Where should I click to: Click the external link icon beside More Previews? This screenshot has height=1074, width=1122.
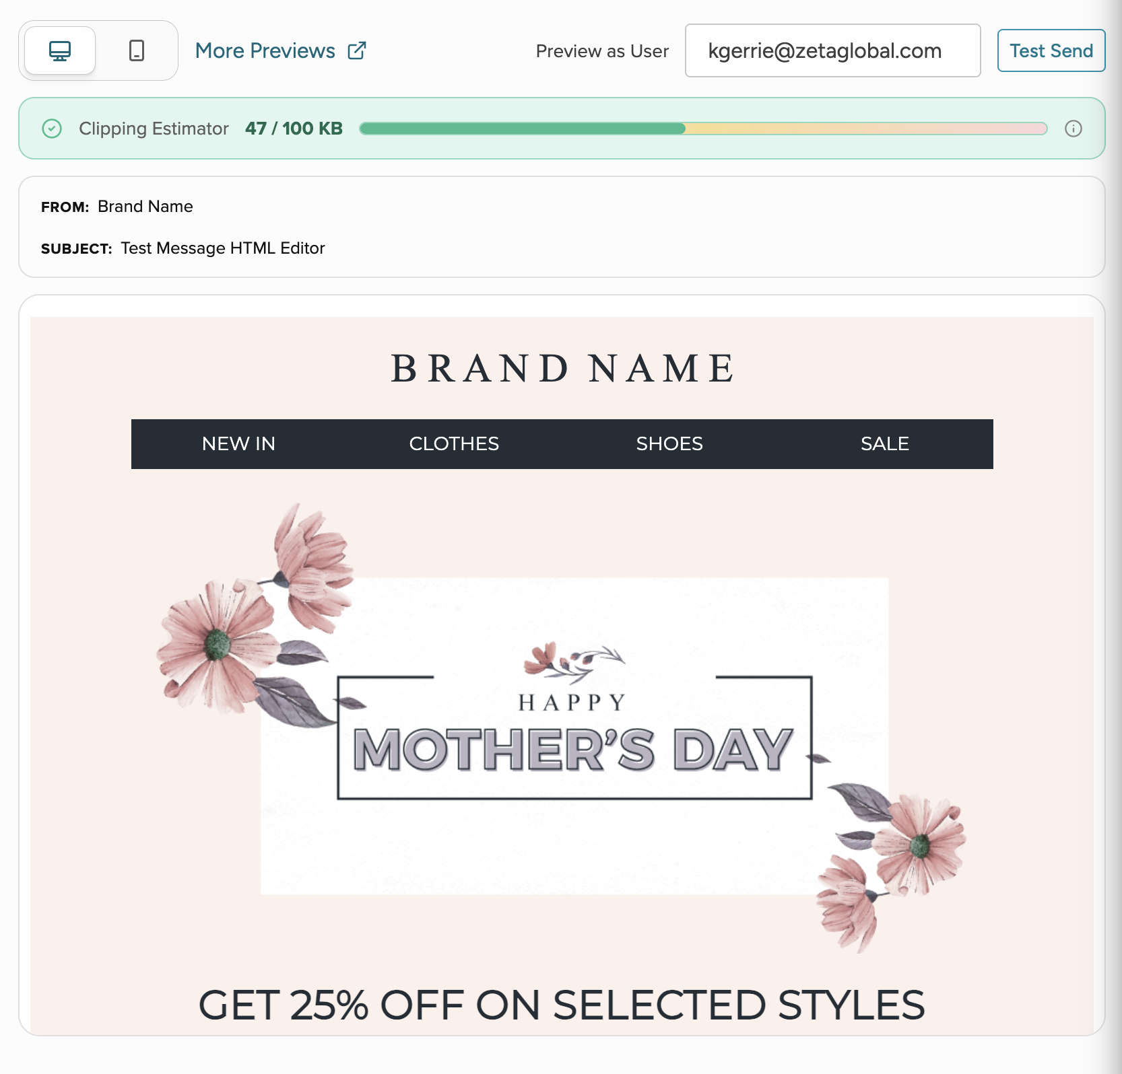coord(357,50)
